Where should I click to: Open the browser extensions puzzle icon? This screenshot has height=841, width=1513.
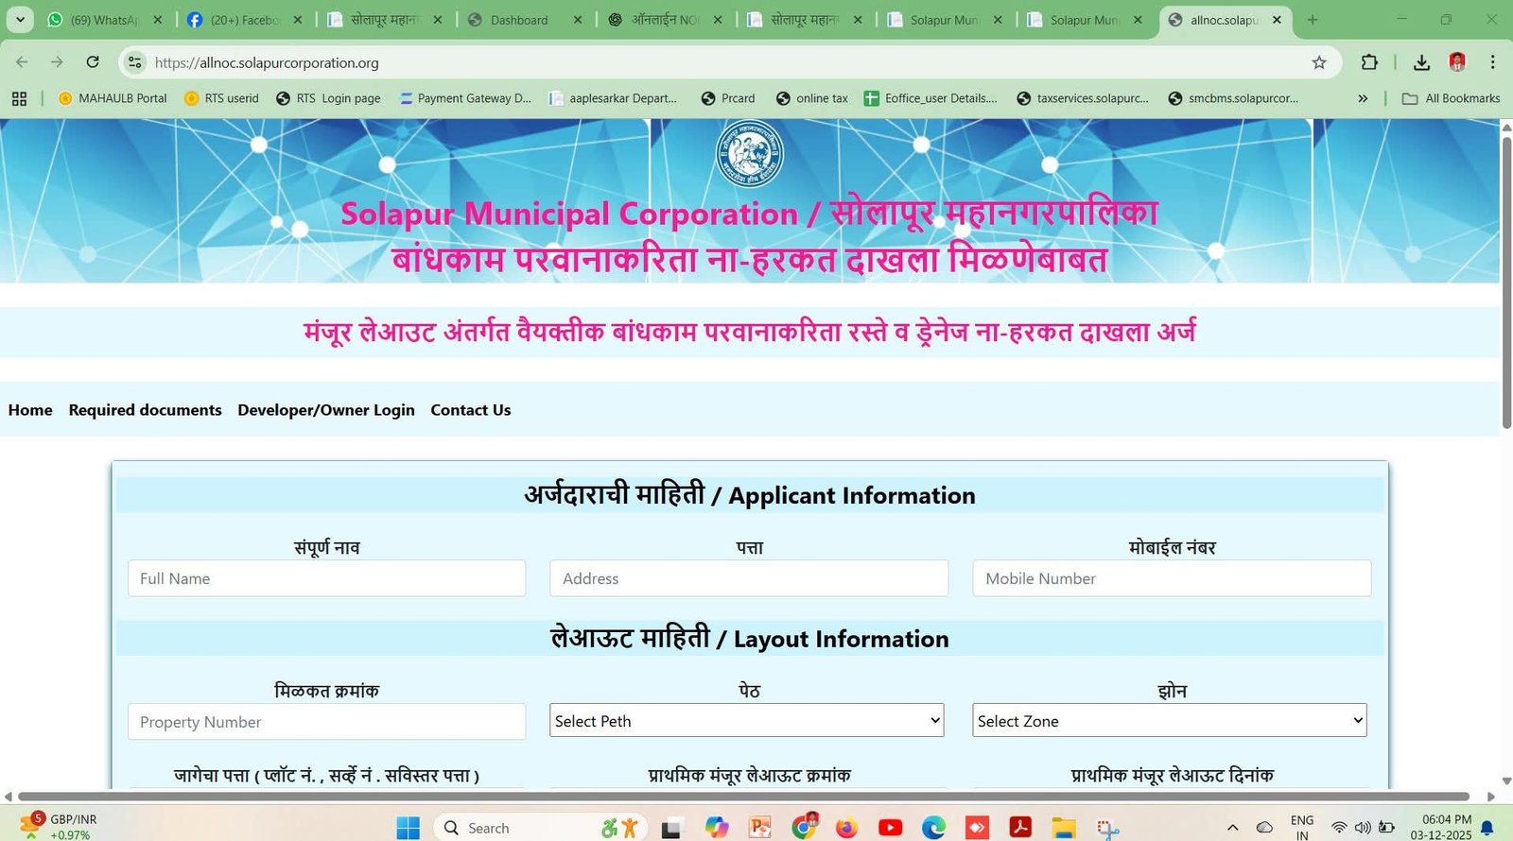click(1369, 62)
